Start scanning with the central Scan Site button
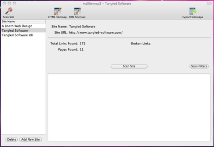214x147 pixels. tap(129, 66)
